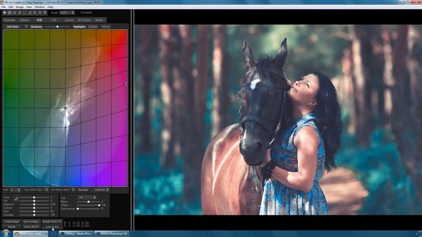Toggle the Highlights option
This screenshot has height=237, width=422.
tap(79, 27)
